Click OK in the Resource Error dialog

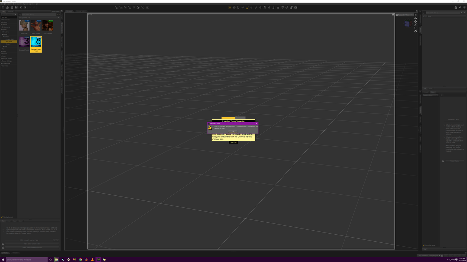click(233, 131)
